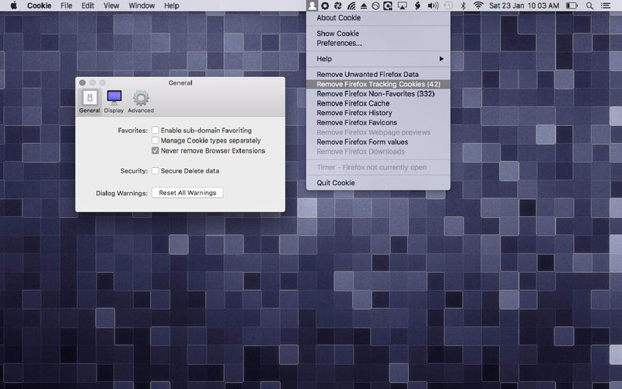Click the date and time clock
The height and width of the screenshot is (389, 622).
point(524,5)
